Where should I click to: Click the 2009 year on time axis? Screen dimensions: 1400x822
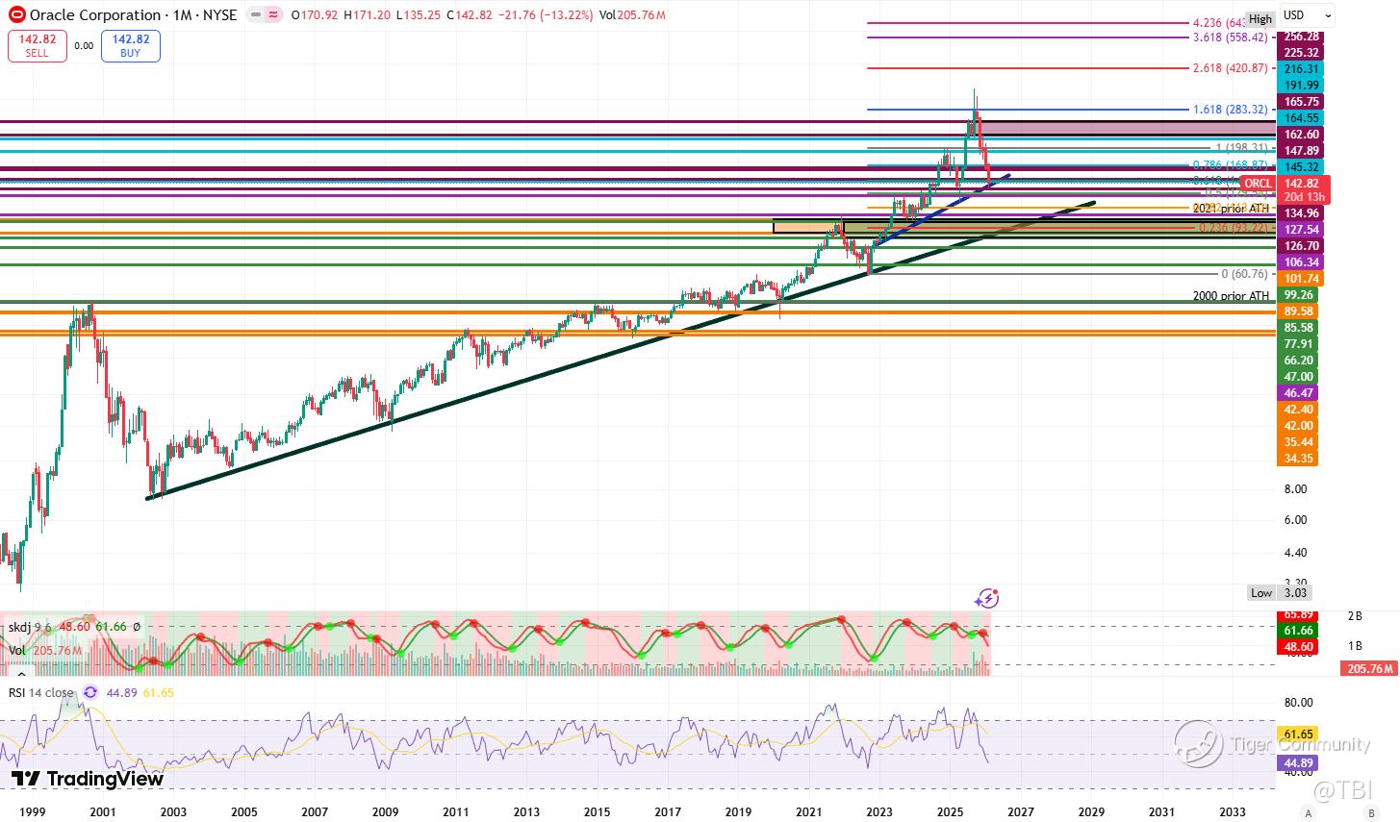coord(385,812)
